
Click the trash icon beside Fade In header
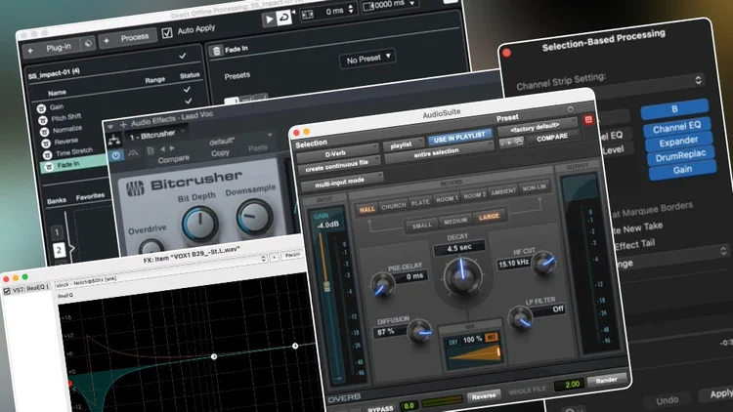pos(216,51)
